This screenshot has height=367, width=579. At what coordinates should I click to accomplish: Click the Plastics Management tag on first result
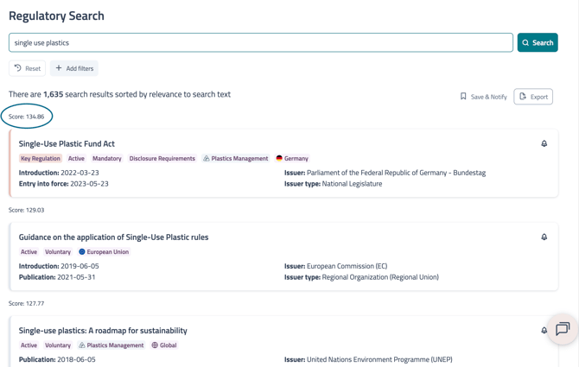pos(235,159)
